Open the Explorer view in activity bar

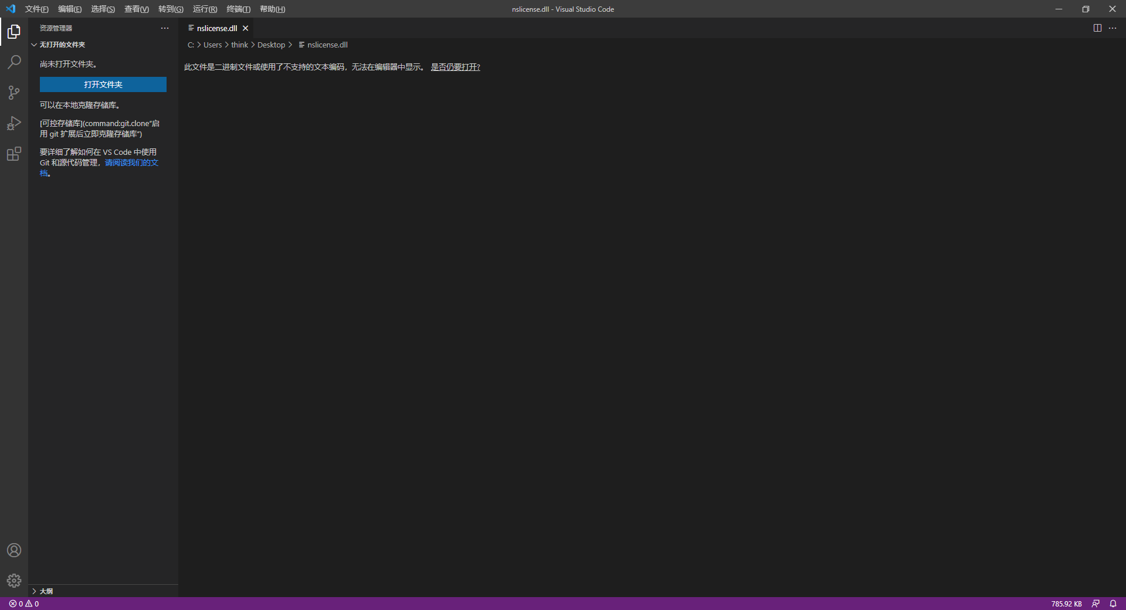pyautogui.click(x=14, y=32)
